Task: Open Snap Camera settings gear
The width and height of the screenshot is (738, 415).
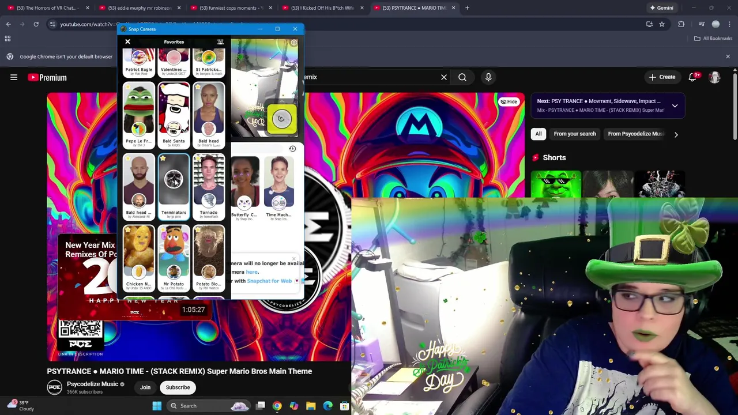Action: click(x=293, y=43)
